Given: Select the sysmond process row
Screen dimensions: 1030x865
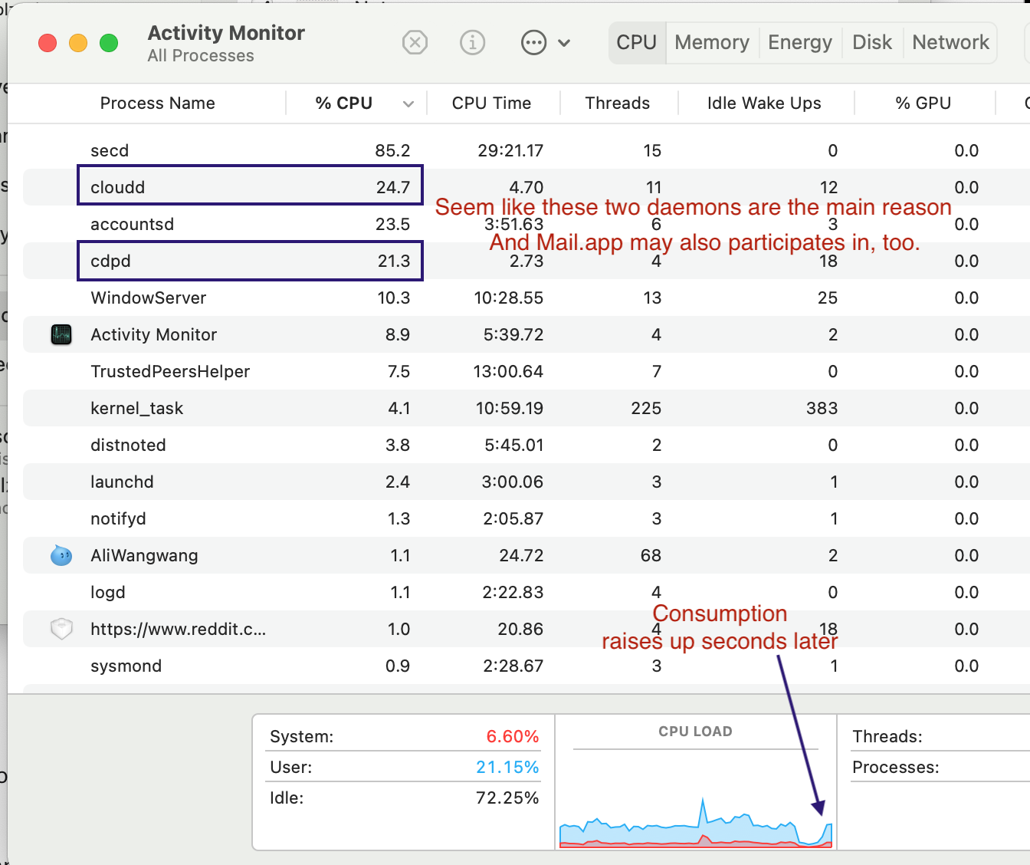Looking at the screenshot, I should (526, 666).
